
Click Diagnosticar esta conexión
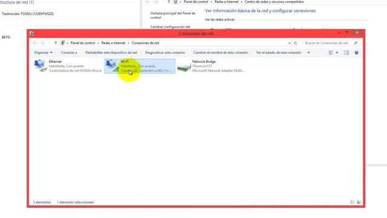(x=165, y=53)
